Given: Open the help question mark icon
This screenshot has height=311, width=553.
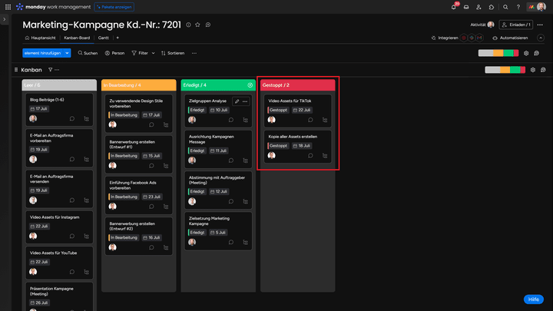Looking at the screenshot, I should [x=518, y=7].
